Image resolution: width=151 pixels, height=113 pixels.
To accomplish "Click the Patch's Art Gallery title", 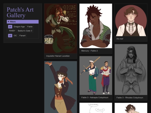I will 20,12.
